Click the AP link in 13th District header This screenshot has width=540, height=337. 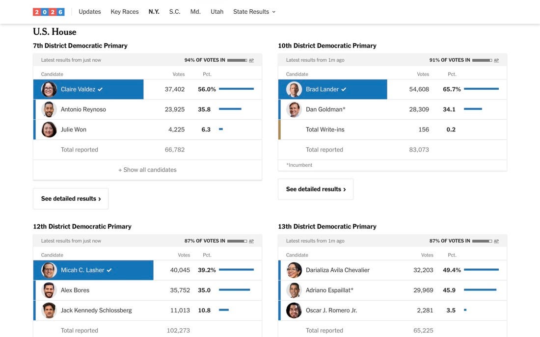pyautogui.click(x=496, y=241)
